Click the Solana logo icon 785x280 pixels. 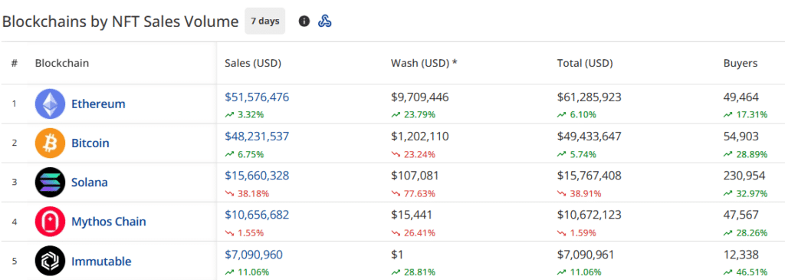click(x=50, y=183)
